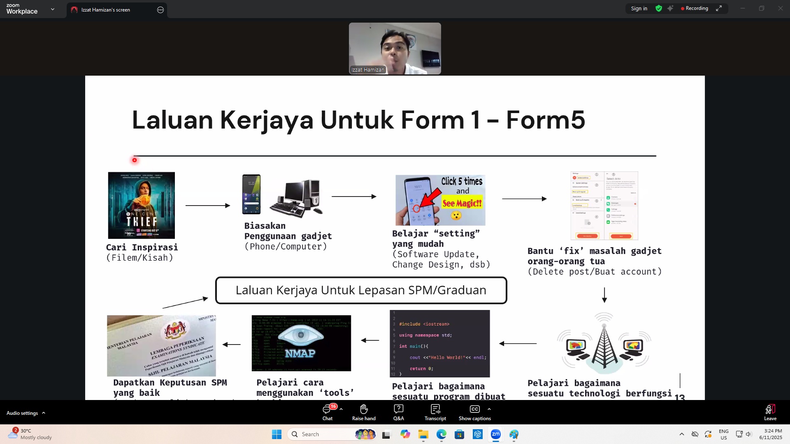Expand the captions options chevron
Viewport: 790px width, 444px height.
[x=489, y=409]
